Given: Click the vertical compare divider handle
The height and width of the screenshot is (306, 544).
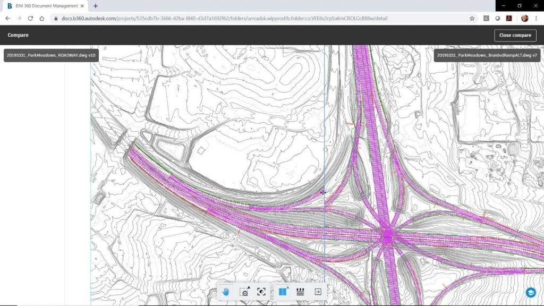Looking at the screenshot, I should coord(324,192).
